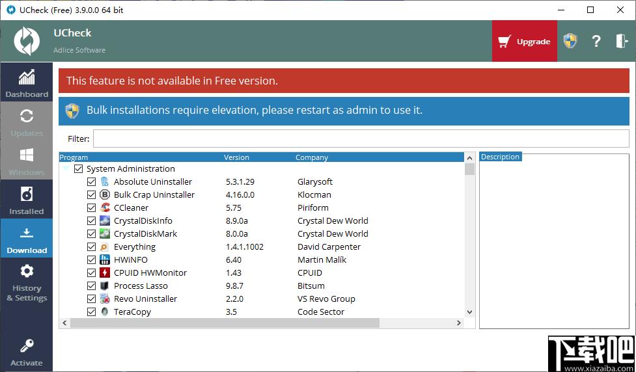The image size is (636, 372).
Task: Uncheck HWiNFO checkbox
Action: (x=91, y=259)
